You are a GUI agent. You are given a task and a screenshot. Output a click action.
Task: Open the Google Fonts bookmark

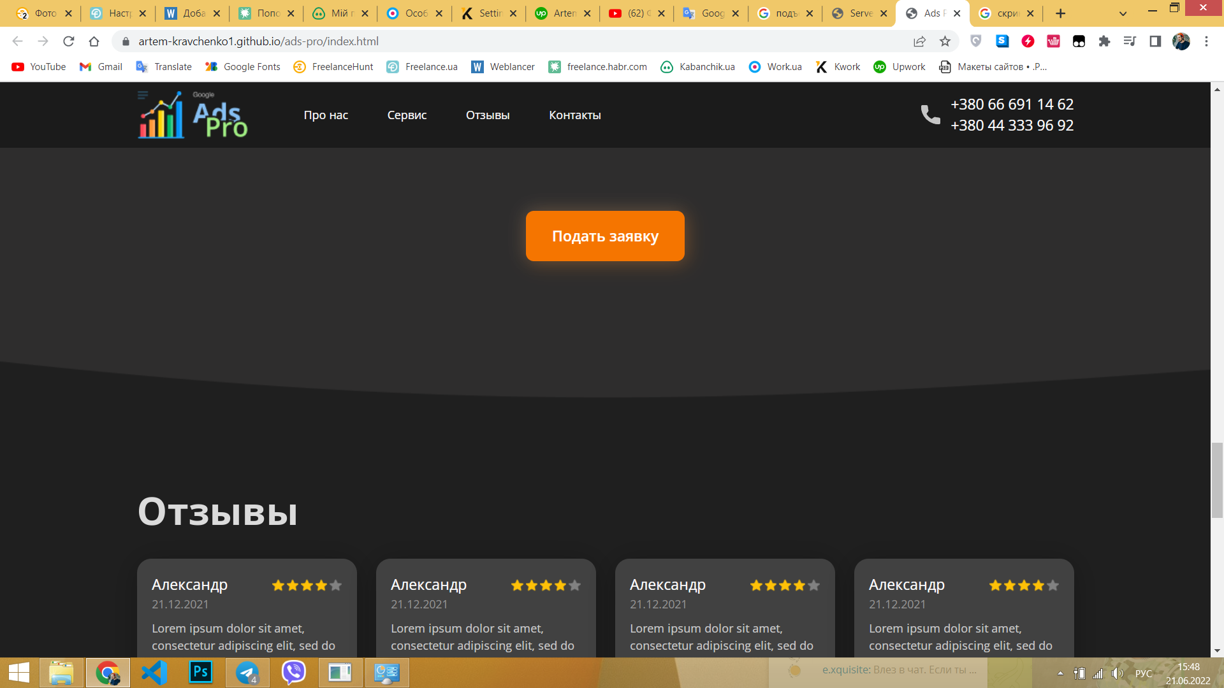click(x=243, y=67)
